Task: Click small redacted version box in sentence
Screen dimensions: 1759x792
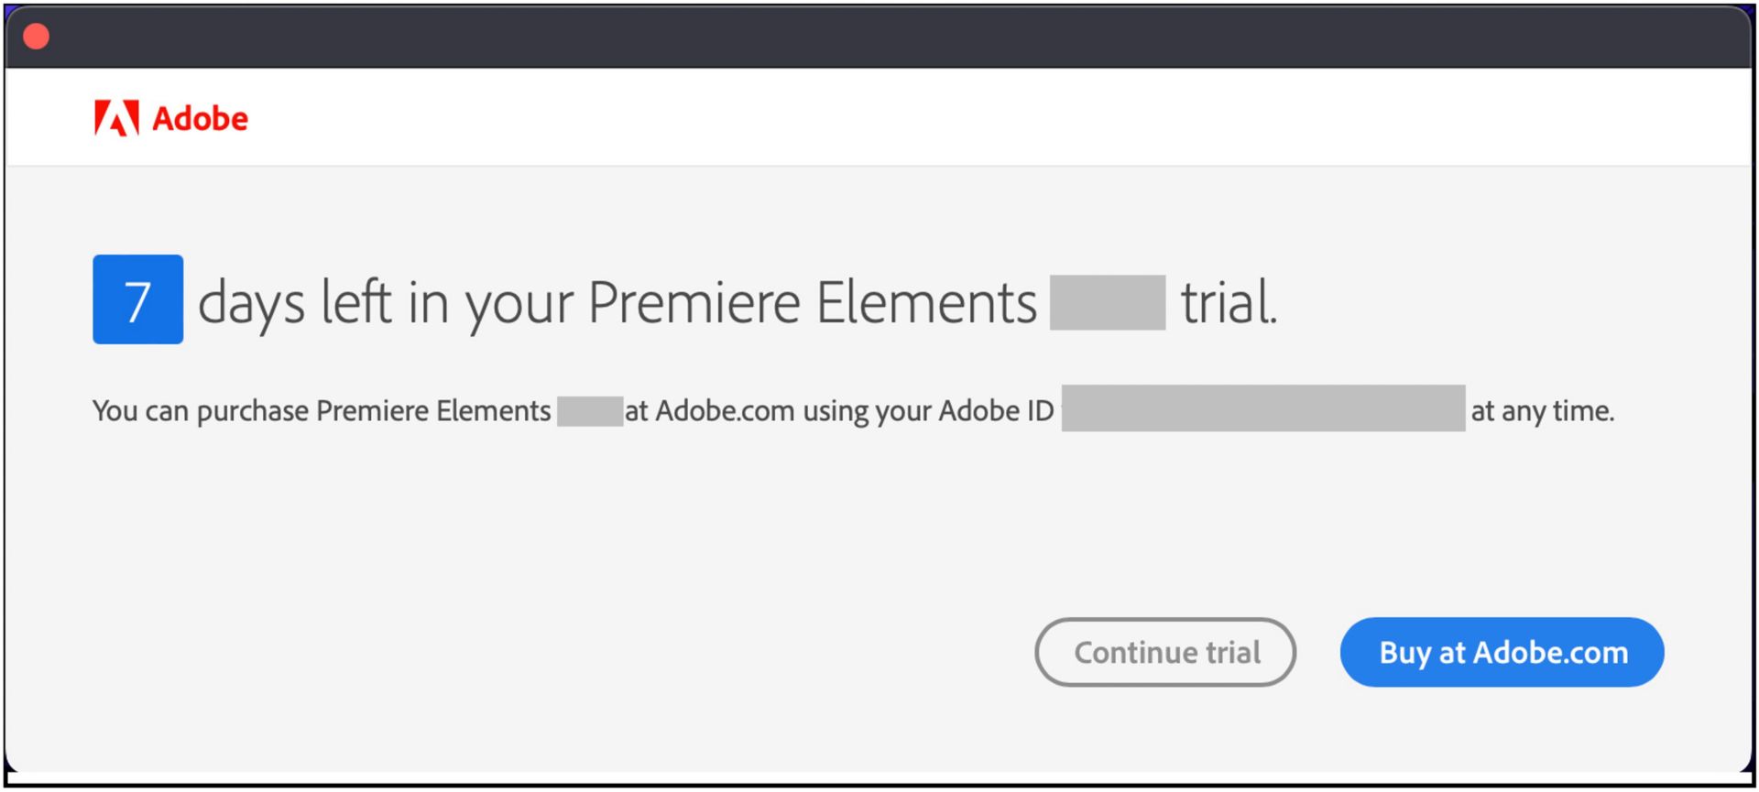Action: point(589,411)
